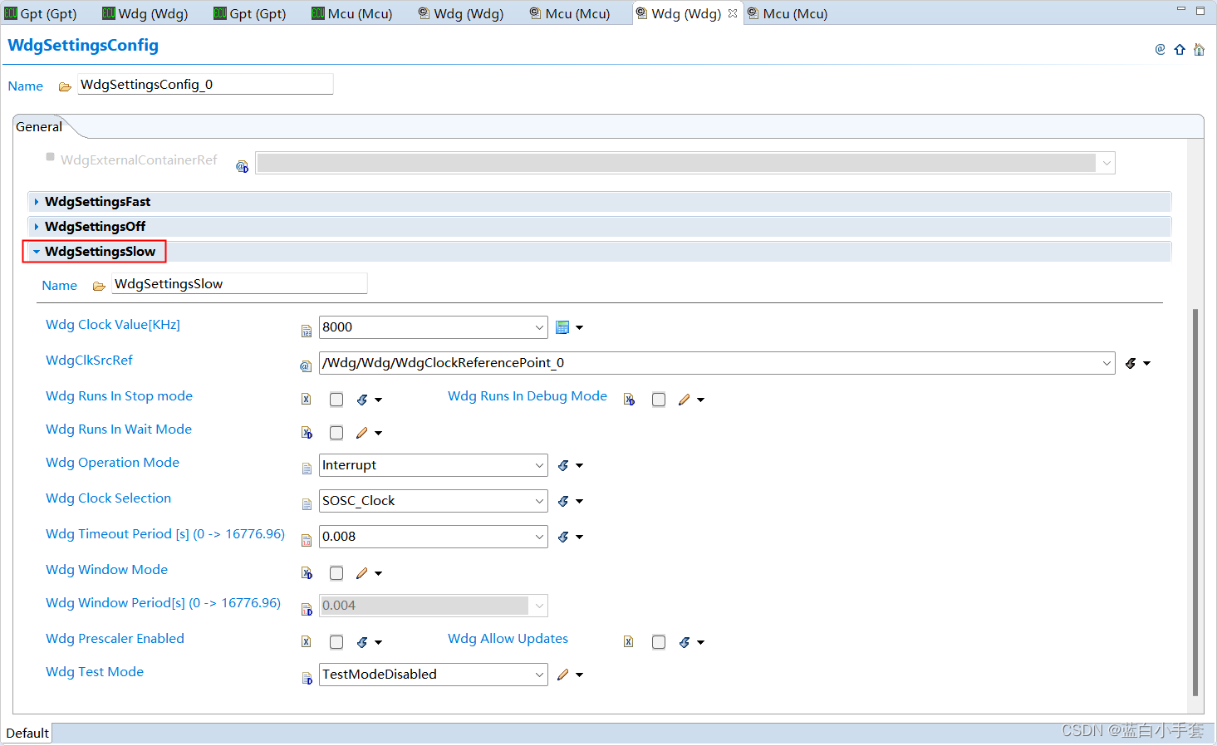
Task: Click the type icon beside Wdg Test Mode field
Action: (307, 678)
